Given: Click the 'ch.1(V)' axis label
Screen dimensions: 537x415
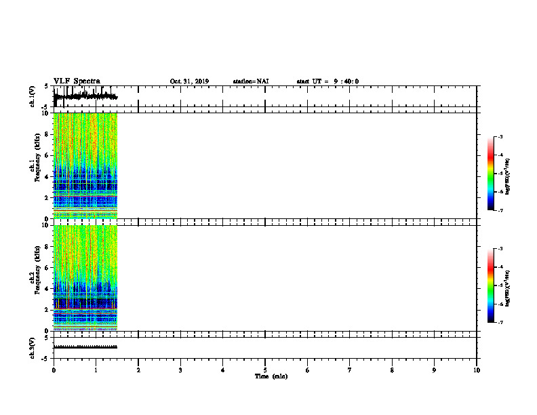Looking at the screenshot, I should click(x=33, y=96).
